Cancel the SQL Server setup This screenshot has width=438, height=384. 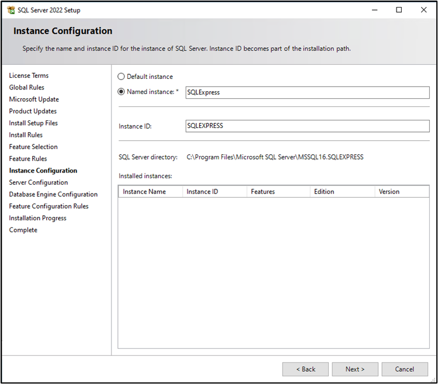405,369
